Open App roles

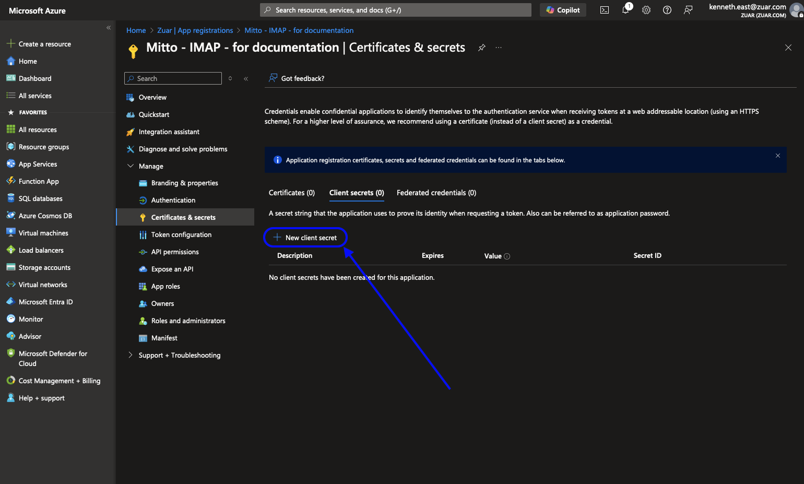[159, 286]
